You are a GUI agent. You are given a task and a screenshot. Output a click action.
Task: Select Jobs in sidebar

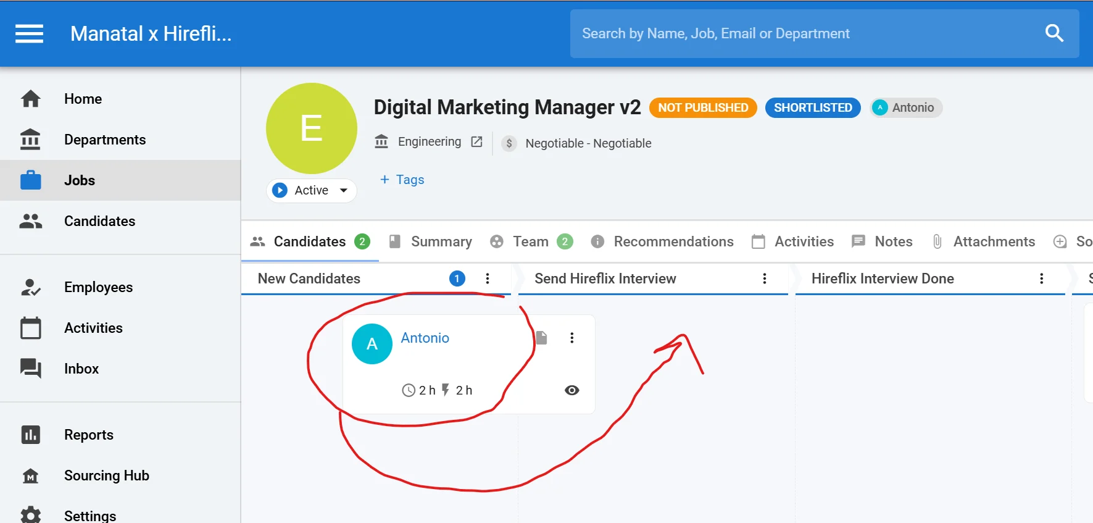[x=120, y=180]
